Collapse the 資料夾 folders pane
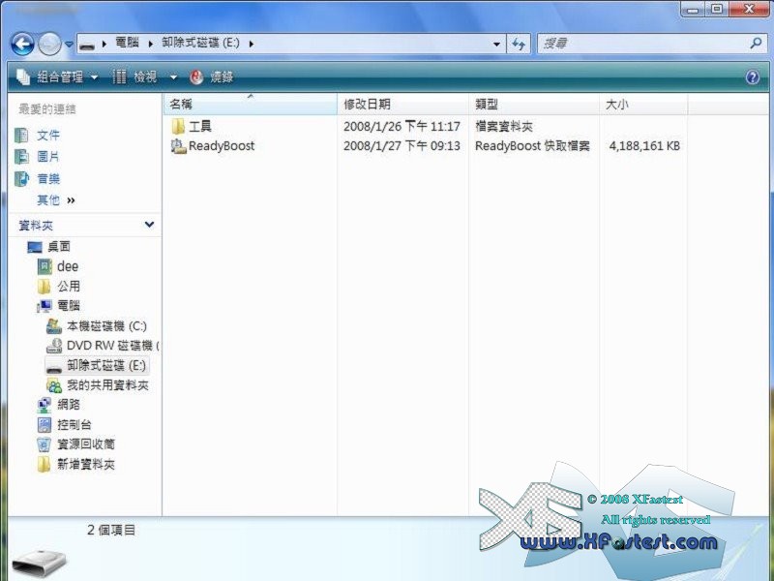The image size is (774, 581). 149,225
